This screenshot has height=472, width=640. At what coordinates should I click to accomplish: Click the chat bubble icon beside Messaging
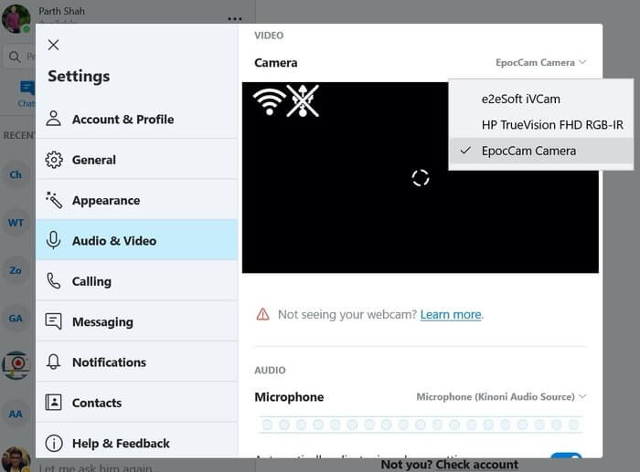pyautogui.click(x=53, y=321)
